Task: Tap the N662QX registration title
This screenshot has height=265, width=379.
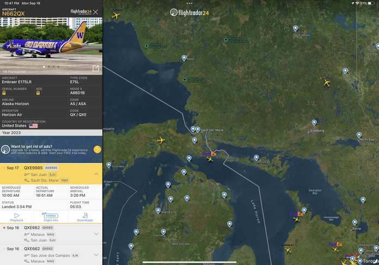Action: [x=13, y=14]
